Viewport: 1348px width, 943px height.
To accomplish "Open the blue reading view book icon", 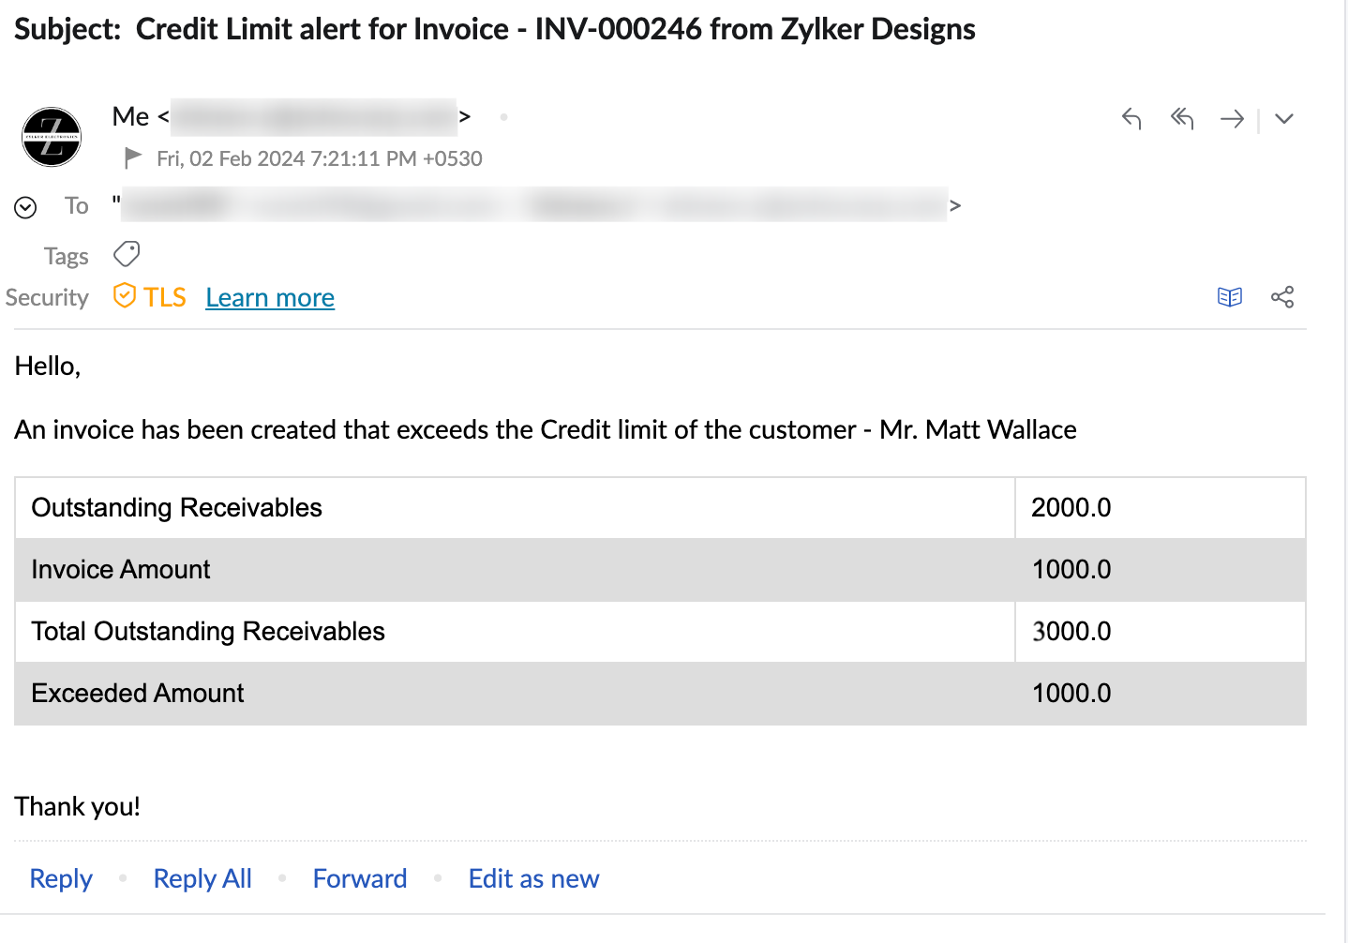I will 1229,297.
